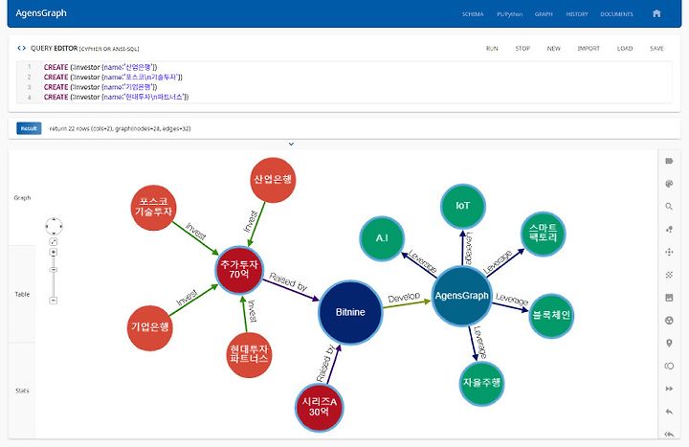Click the fast-forward double arrow icon
The height and width of the screenshot is (447, 689).
(669, 389)
